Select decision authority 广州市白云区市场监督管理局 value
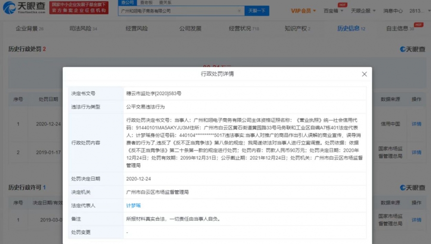 click(157, 192)
